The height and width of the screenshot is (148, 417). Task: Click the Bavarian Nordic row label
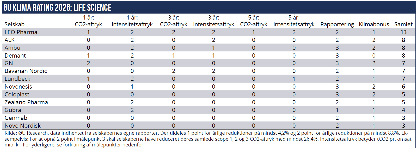[x=26, y=71]
